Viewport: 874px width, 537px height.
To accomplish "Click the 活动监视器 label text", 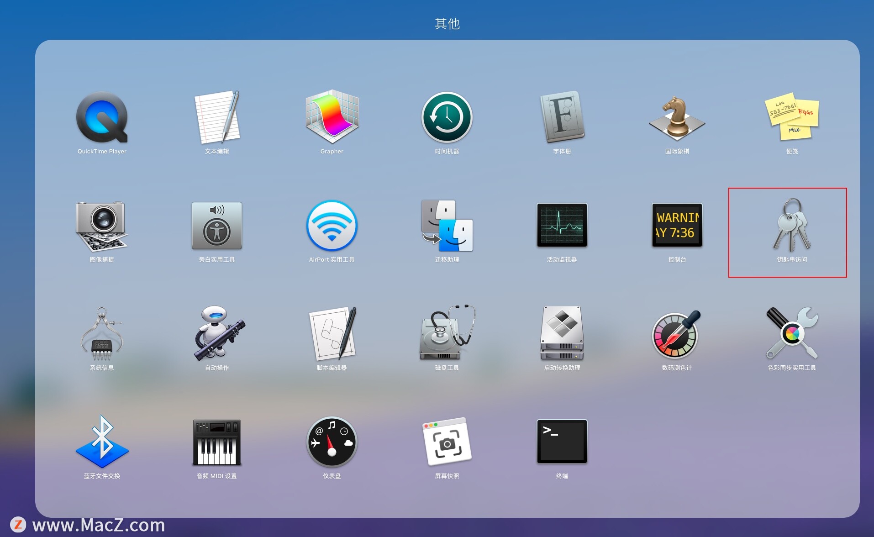I will coord(562,259).
